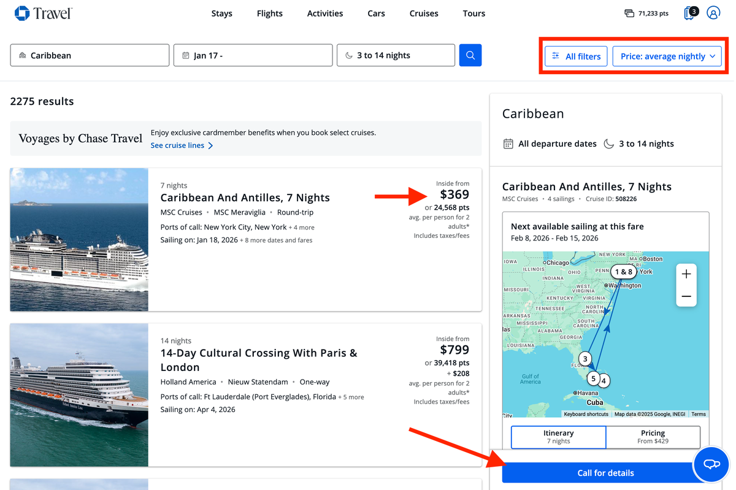Image resolution: width=736 pixels, height=490 pixels.
Task: Open the trips icon with badge 3
Action: [x=690, y=12]
